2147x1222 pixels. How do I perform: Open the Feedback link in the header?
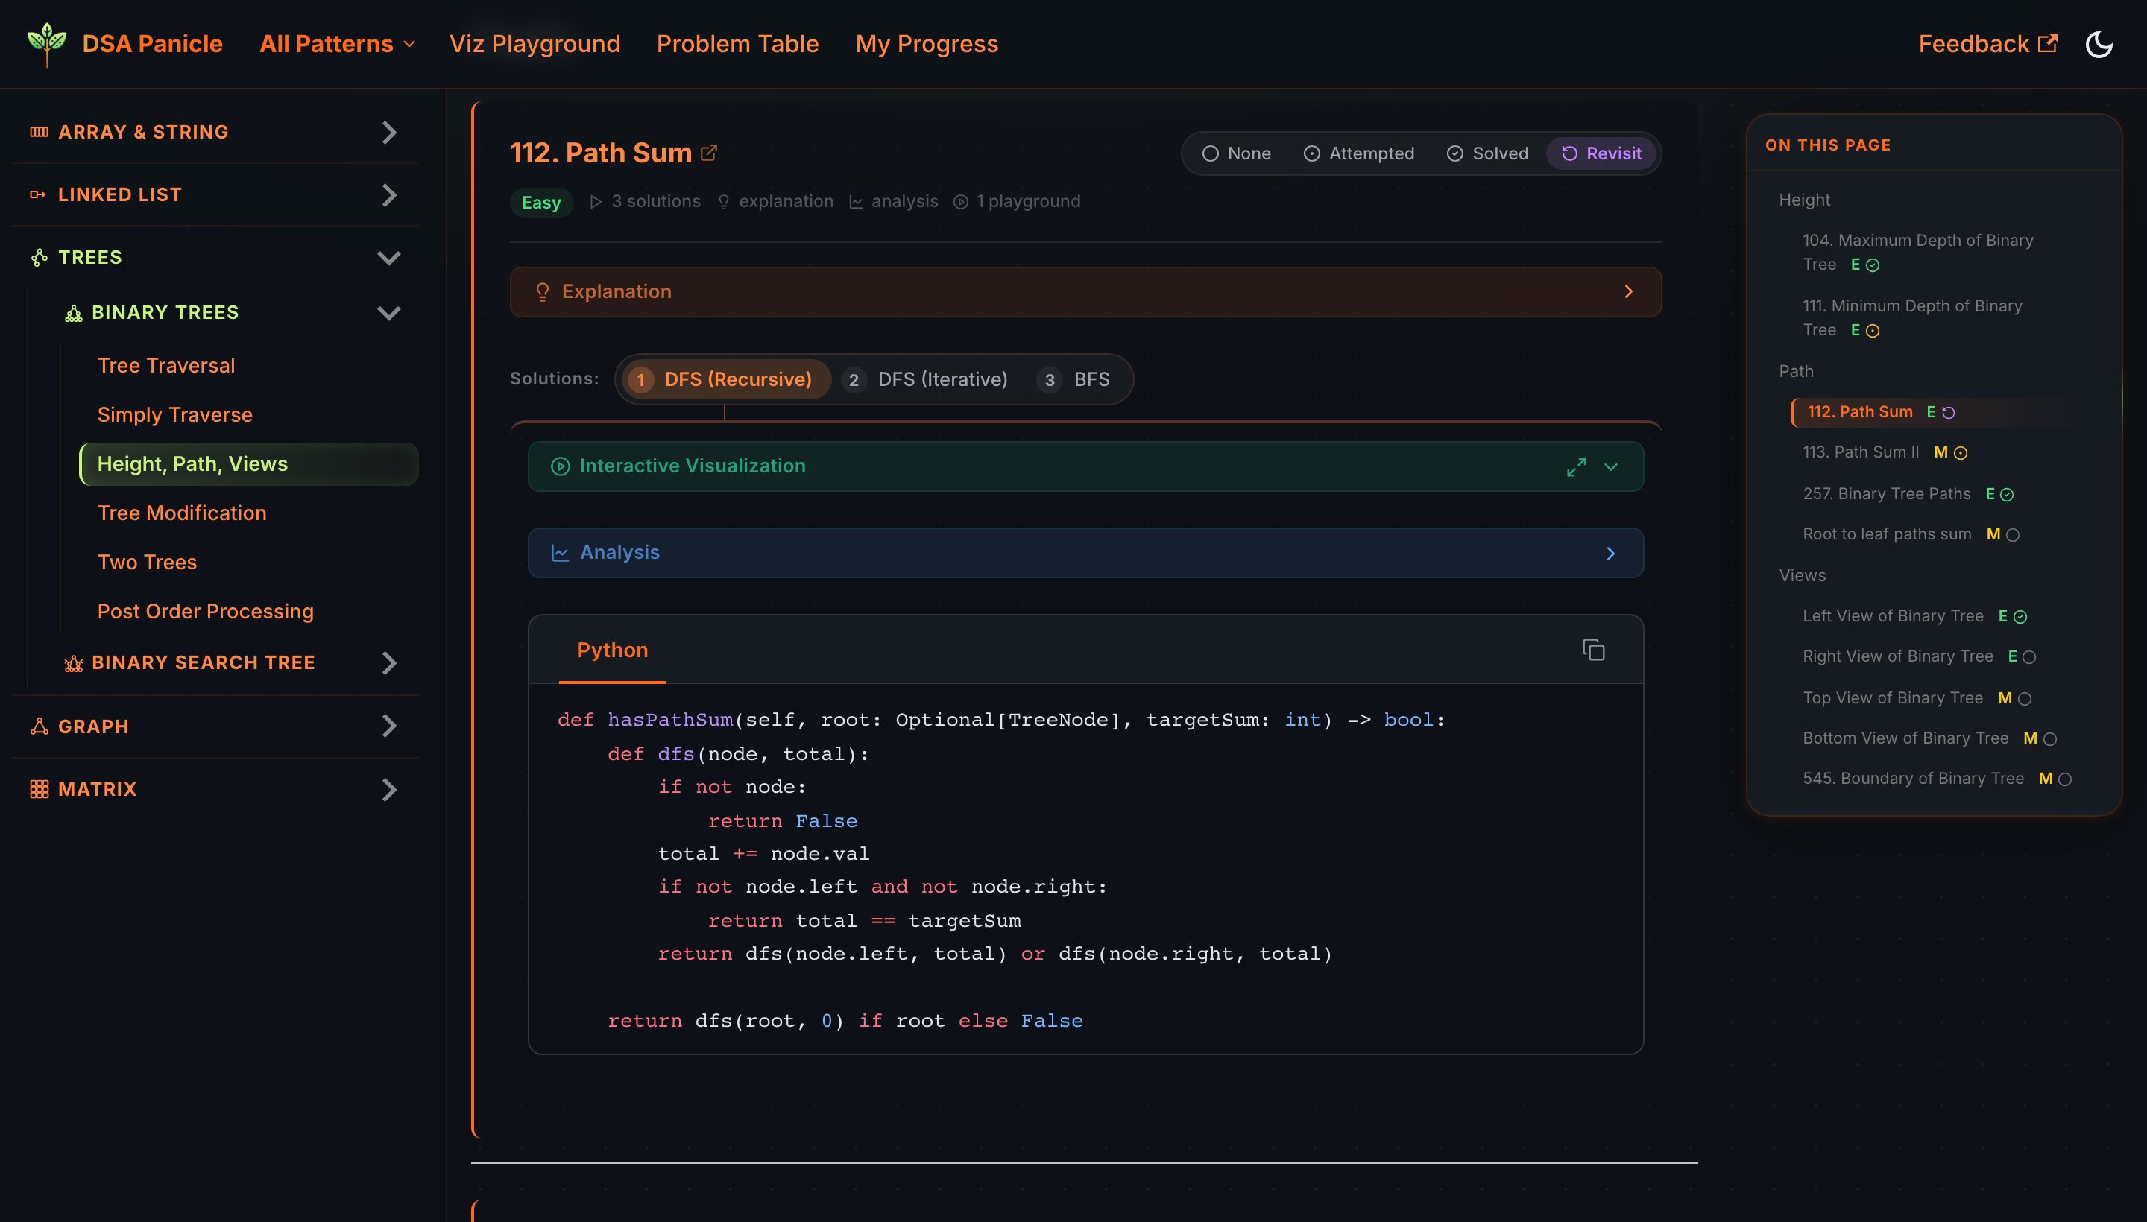[x=1987, y=44]
